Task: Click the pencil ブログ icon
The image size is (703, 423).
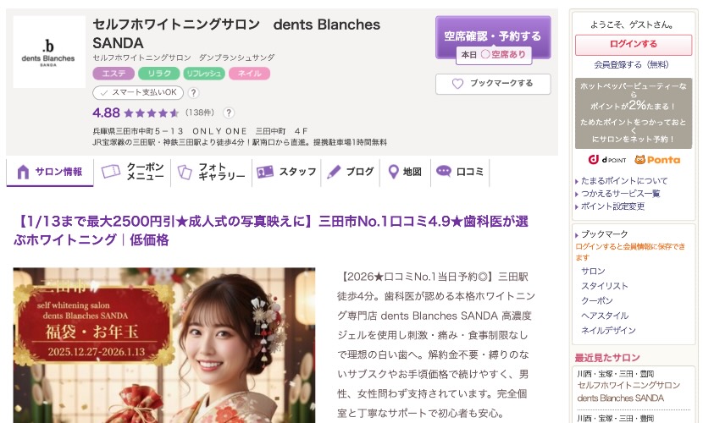Action: point(334,172)
